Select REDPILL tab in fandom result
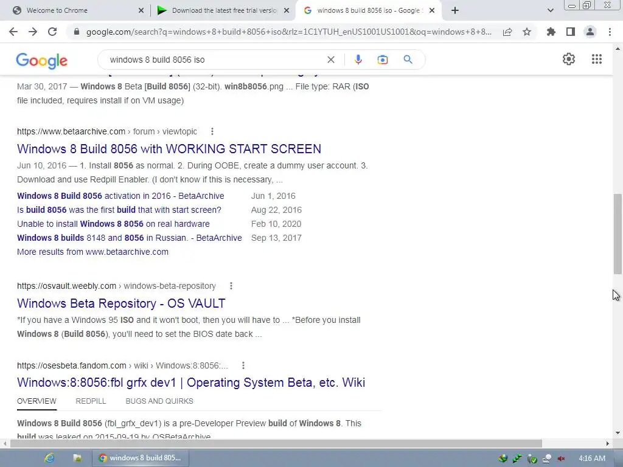The width and height of the screenshot is (623, 467). (x=91, y=401)
